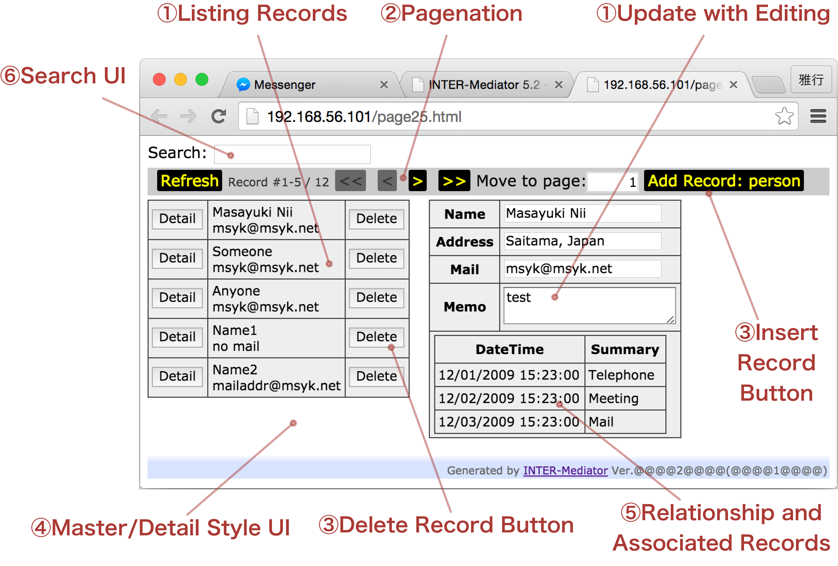Close the INTER-Mediator 5.2 tab
Viewport: 838px width, 566px height.
[x=559, y=85]
